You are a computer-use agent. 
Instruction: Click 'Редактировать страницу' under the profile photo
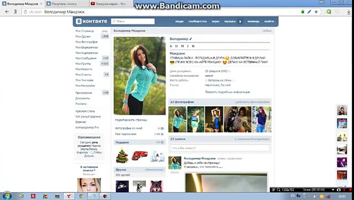(131, 120)
